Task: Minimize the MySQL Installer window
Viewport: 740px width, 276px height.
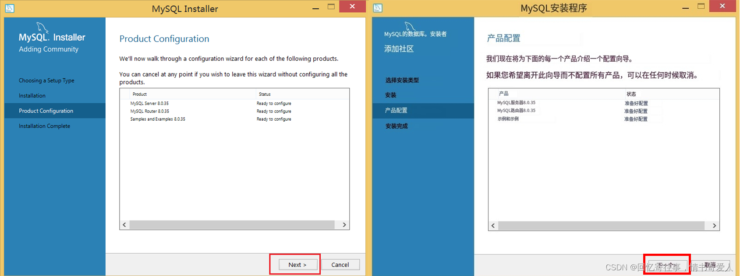Action: 315,7
